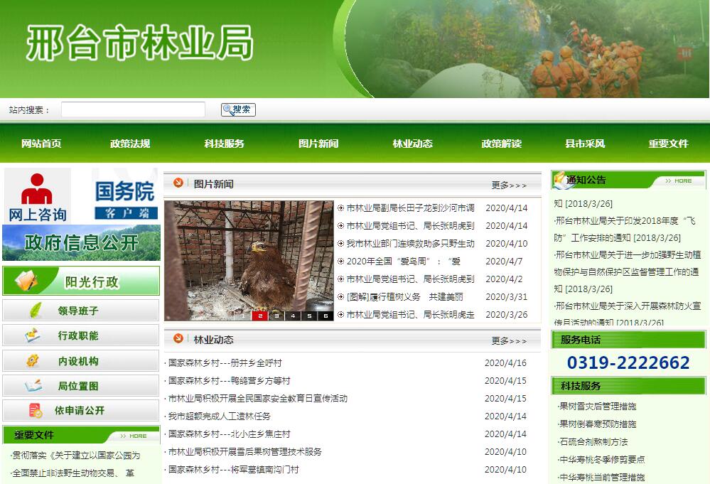Click MORE in 通知公告 panel
Image resolution: width=710 pixels, height=484 pixels.
679,181
